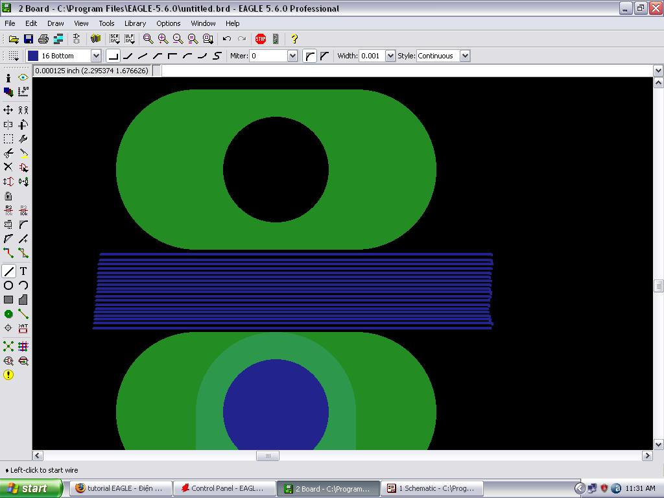664x498 pixels.
Task: Toggle the Show eye tool
Action: [x=23, y=78]
